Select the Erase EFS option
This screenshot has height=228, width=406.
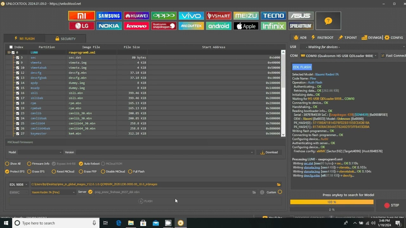[x=29, y=172]
